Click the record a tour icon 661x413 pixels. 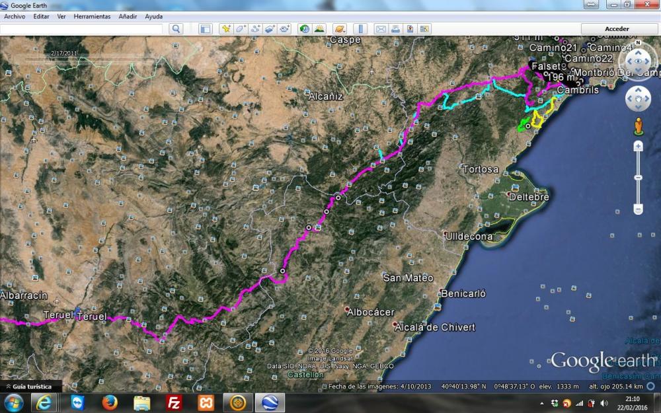coord(284,29)
